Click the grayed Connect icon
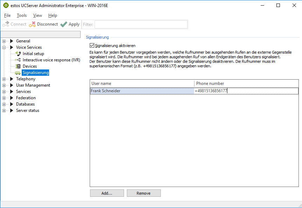This screenshot has width=302, height=208. 6,24
